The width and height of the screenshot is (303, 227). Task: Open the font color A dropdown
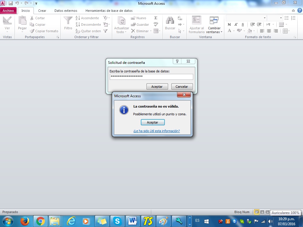[234, 31]
